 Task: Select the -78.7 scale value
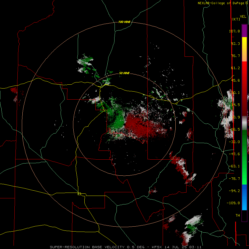(x=234, y=179)
